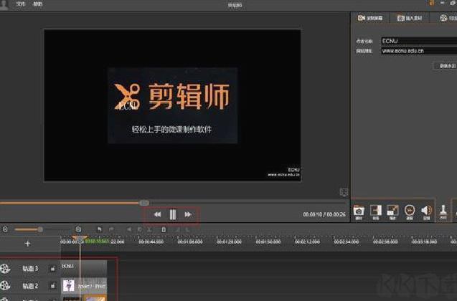This screenshot has width=457, height=301.
Task: Click the zoom-out icon left of timeline slider
Action: (5, 229)
